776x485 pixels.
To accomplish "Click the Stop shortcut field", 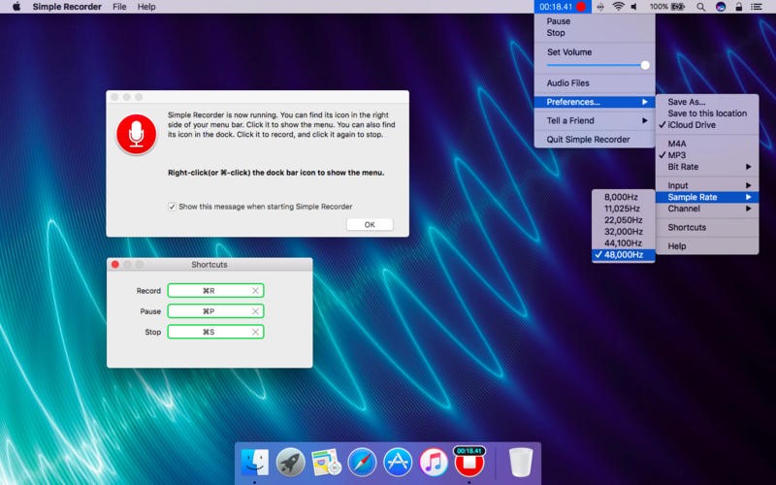I will tap(215, 332).
